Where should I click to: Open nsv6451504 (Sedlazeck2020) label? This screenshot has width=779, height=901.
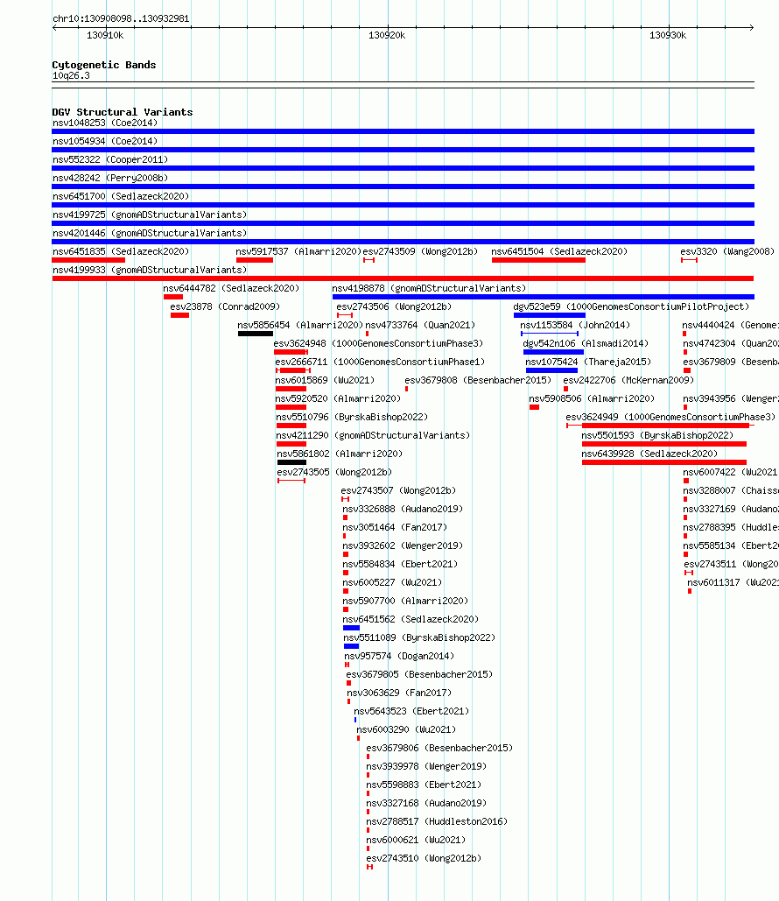coord(559,251)
